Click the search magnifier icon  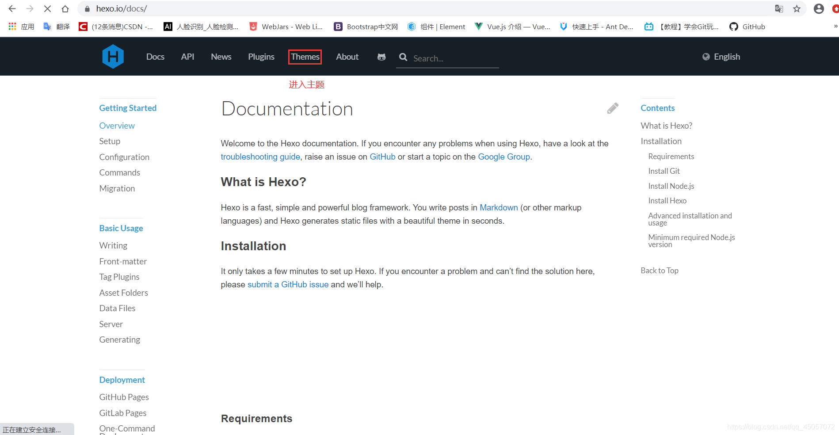403,57
